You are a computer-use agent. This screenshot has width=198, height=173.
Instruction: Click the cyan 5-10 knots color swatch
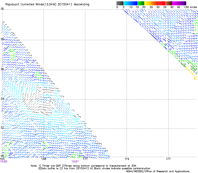127,3
